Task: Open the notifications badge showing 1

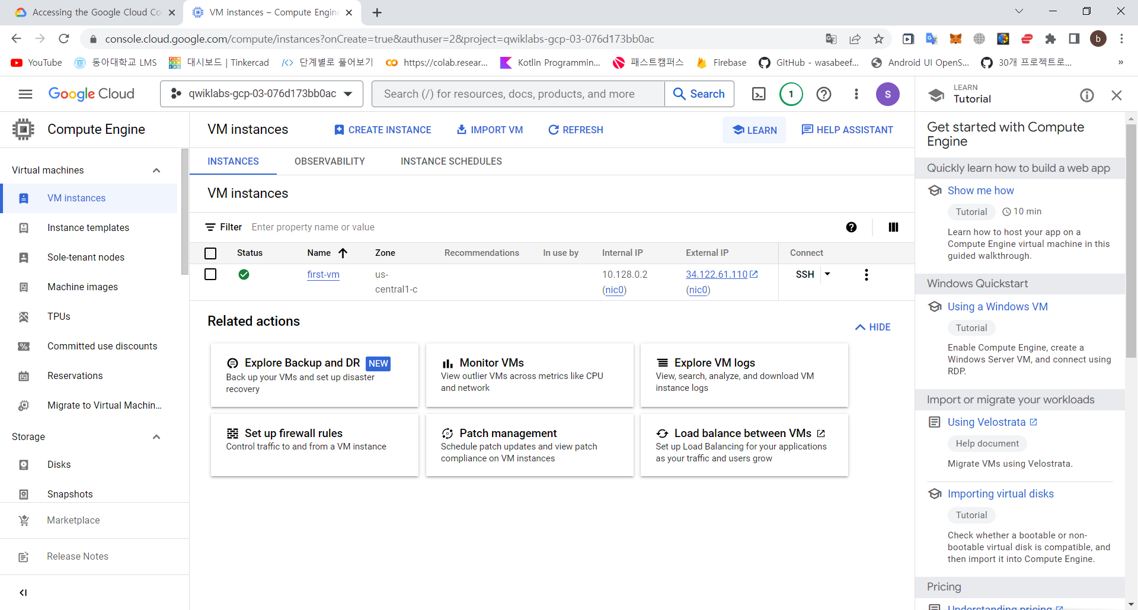Action: pyautogui.click(x=791, y=94)
